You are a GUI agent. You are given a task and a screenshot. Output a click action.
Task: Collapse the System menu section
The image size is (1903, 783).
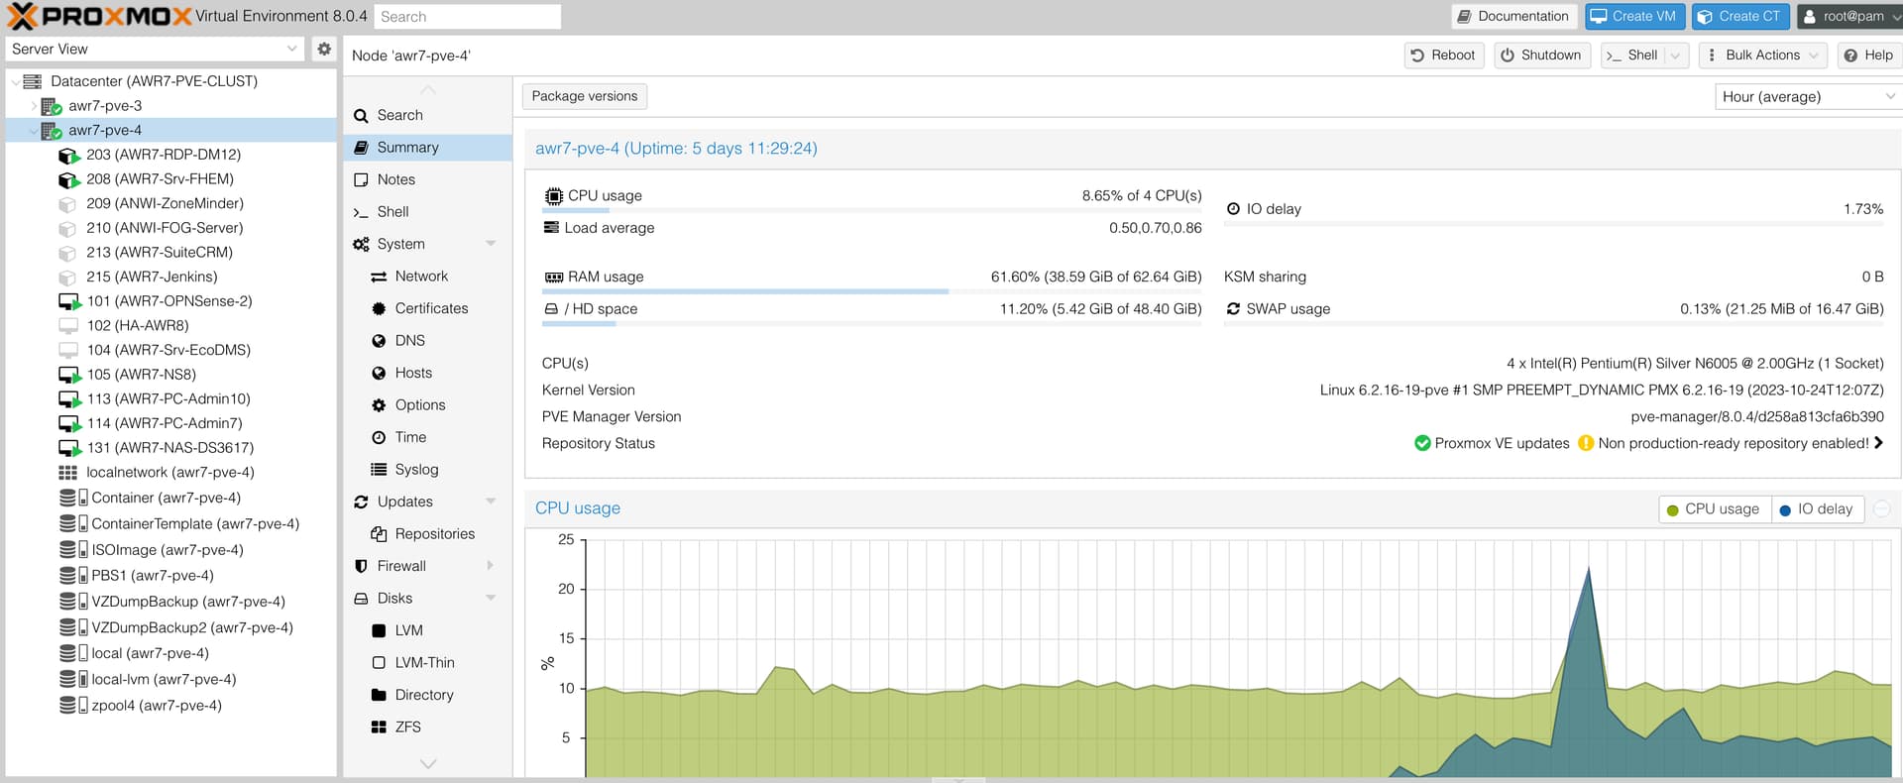tap(491, 244)
